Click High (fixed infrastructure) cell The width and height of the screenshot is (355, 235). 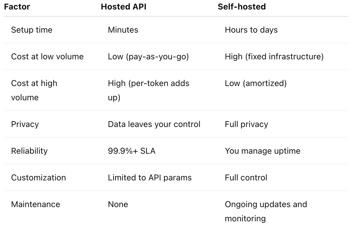(274, 57)
